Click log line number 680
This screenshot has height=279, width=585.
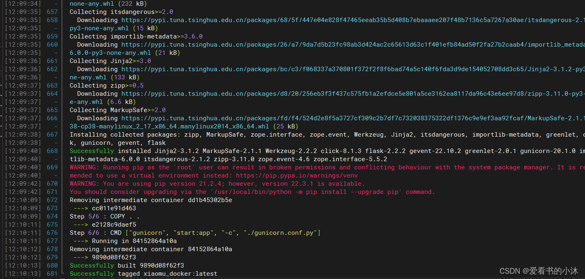tap(52, 265)
